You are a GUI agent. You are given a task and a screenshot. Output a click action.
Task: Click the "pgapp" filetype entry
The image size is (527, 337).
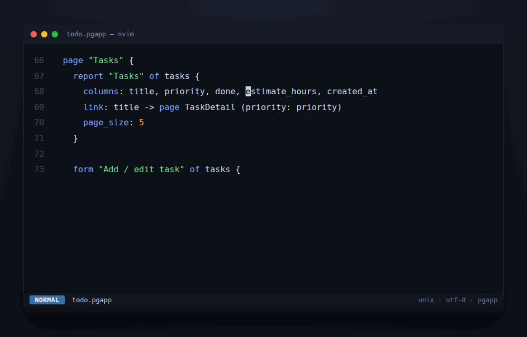tap(487, 300)
